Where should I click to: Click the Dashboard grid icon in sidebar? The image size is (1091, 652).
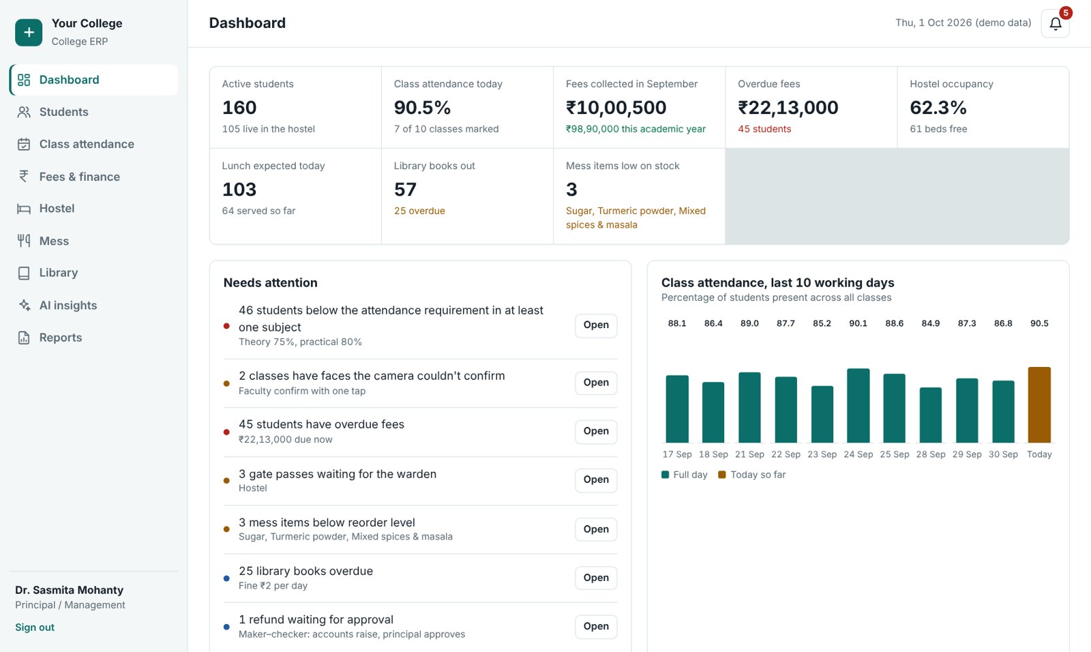click(x=24, y=80)
